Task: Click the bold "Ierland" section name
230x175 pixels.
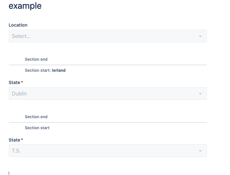Action: coord(59,70)
